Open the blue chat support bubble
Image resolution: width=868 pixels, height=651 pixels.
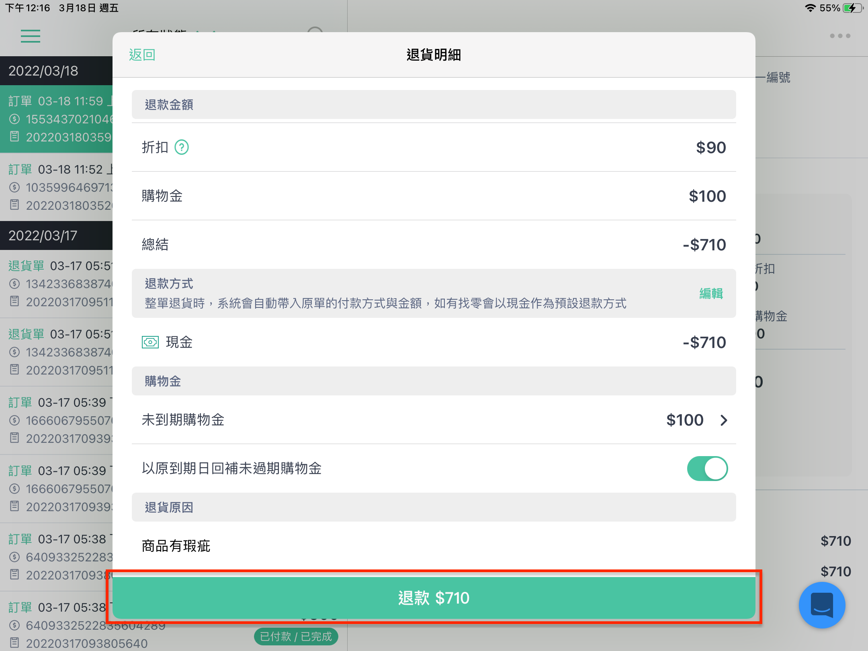point(822,605)
